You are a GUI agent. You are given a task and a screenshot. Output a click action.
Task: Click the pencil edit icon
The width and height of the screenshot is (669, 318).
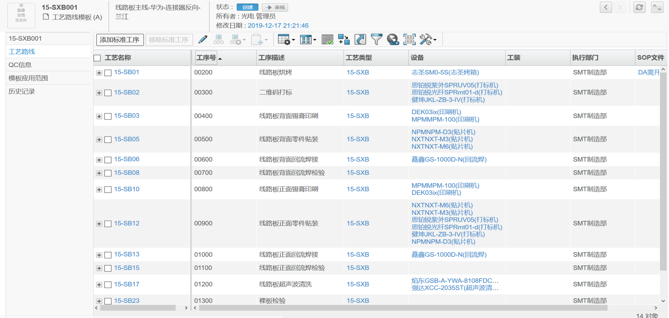pyautogui.click(x=203, y=40)
